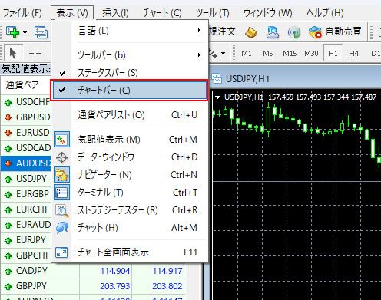Click CADJPY bid value 114.904
This screenshot has height=300, width=381.
click(x=115, y=271)
